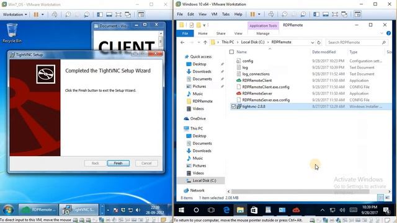397x223 pixels.
Task: Click the disabled Cancel button in TightVNC Setup
Action: [x=146, y=163]
